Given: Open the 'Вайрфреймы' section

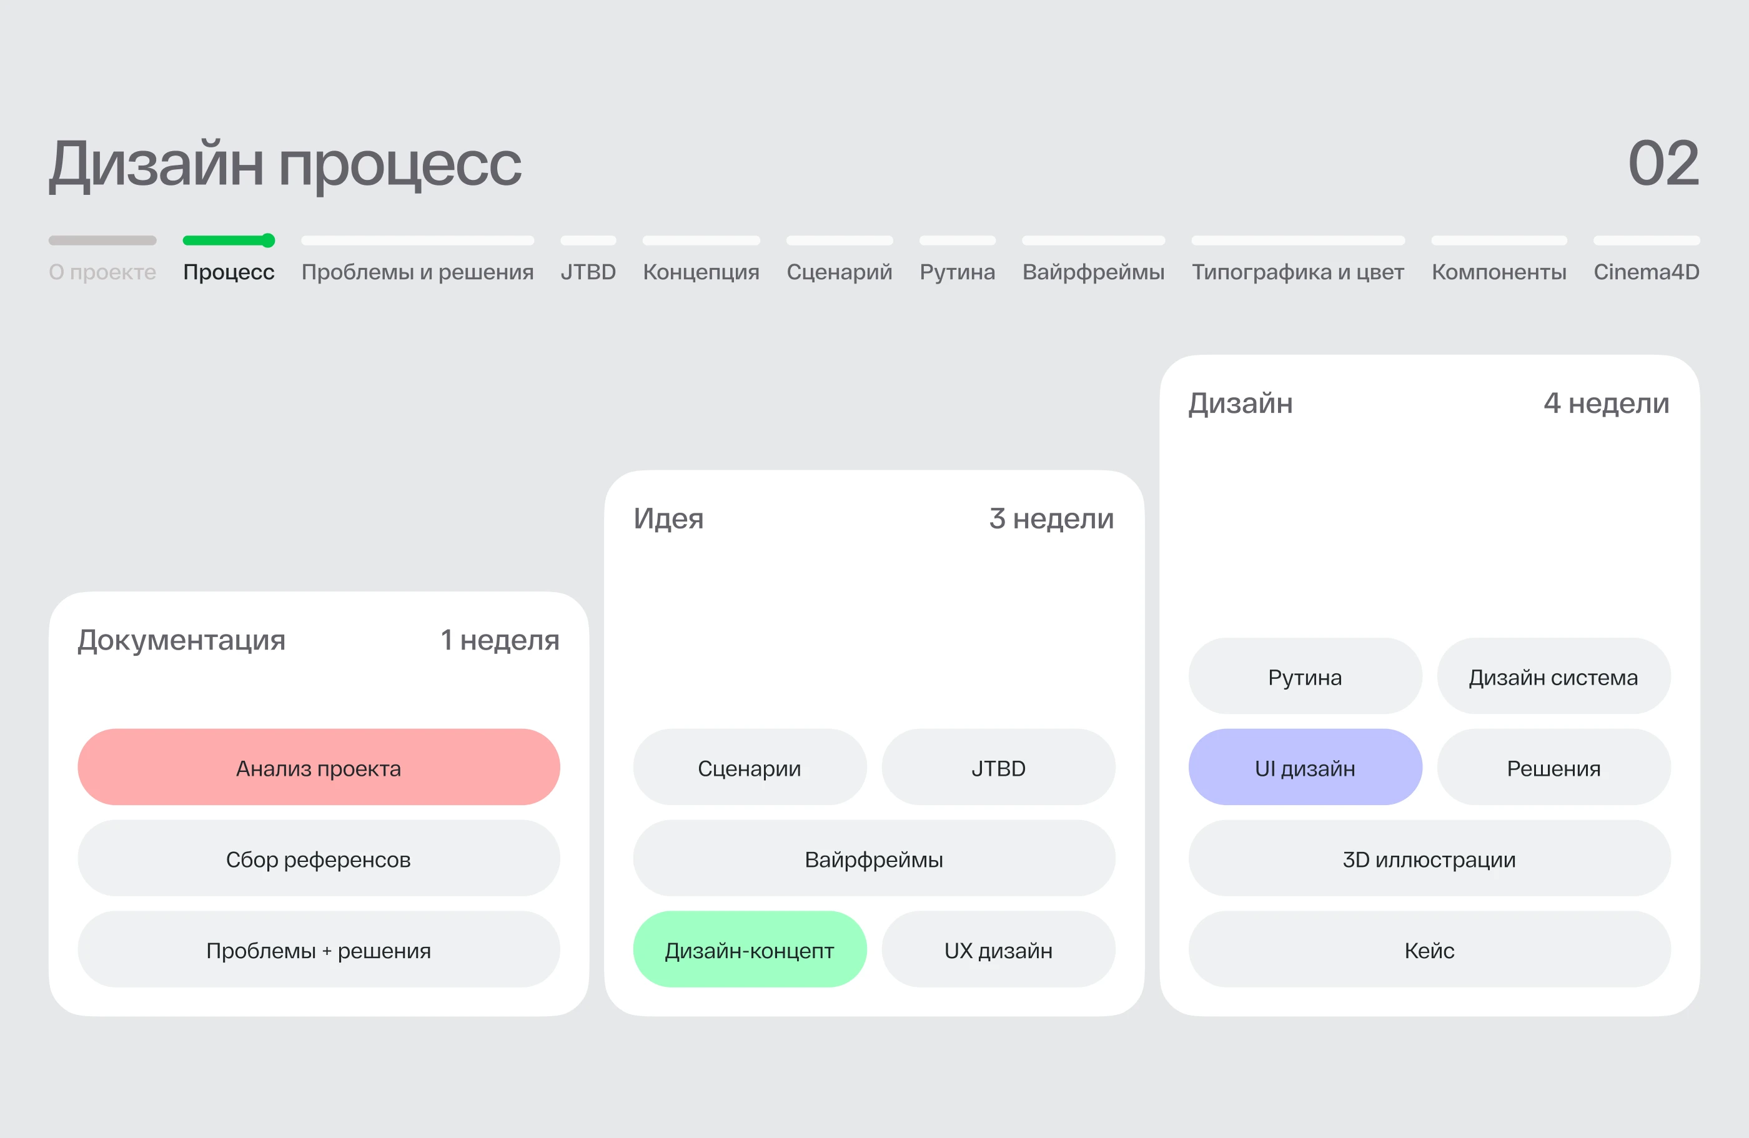Looking at the screenshot, I should [x=1093, y=272].
